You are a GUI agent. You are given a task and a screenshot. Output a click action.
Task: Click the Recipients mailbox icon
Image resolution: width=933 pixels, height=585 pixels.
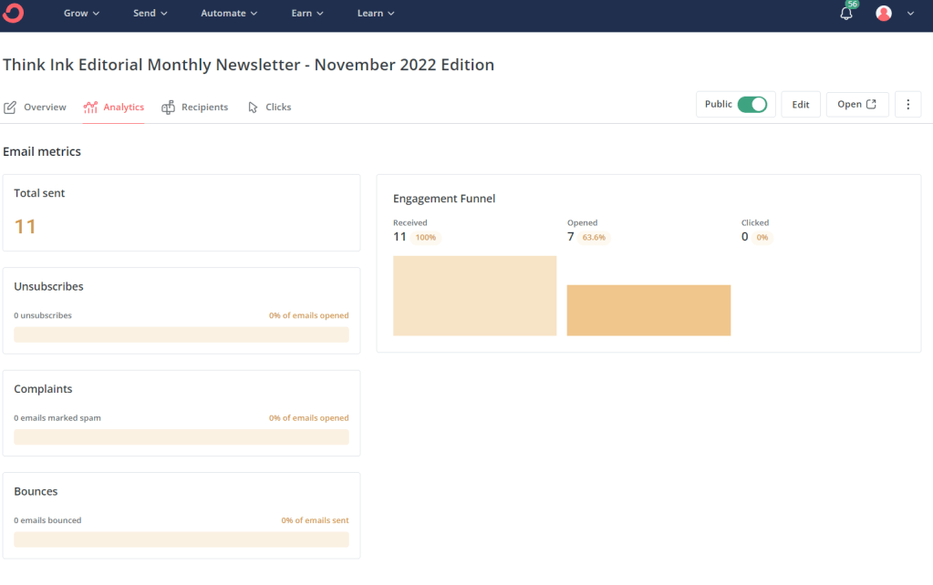coord(168,108)
